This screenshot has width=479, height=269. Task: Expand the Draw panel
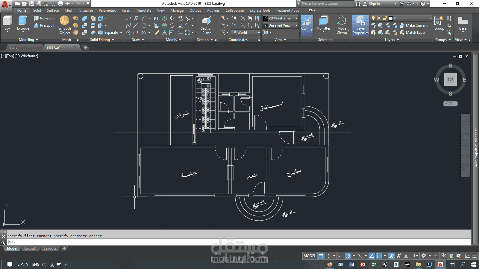pos(138,40)
